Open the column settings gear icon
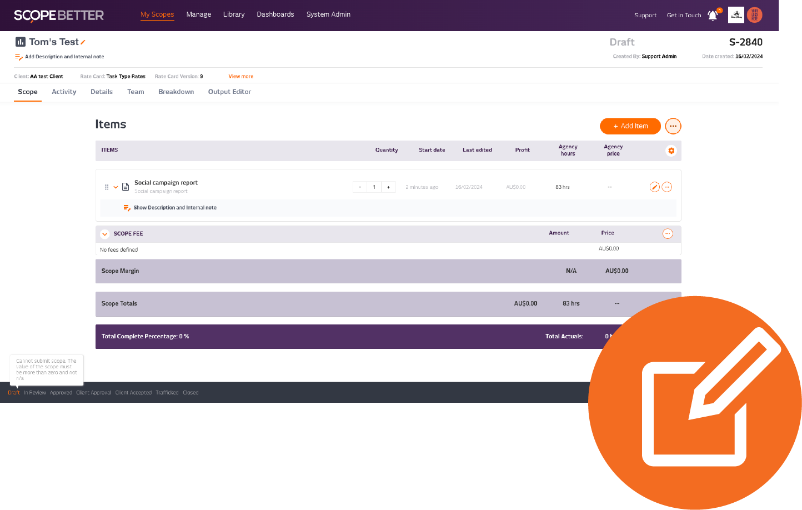 671,151
